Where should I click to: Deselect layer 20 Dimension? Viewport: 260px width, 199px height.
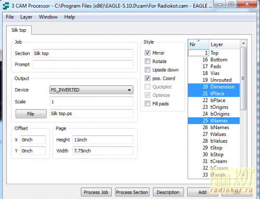pyautogui.click(x=214, y=86)
